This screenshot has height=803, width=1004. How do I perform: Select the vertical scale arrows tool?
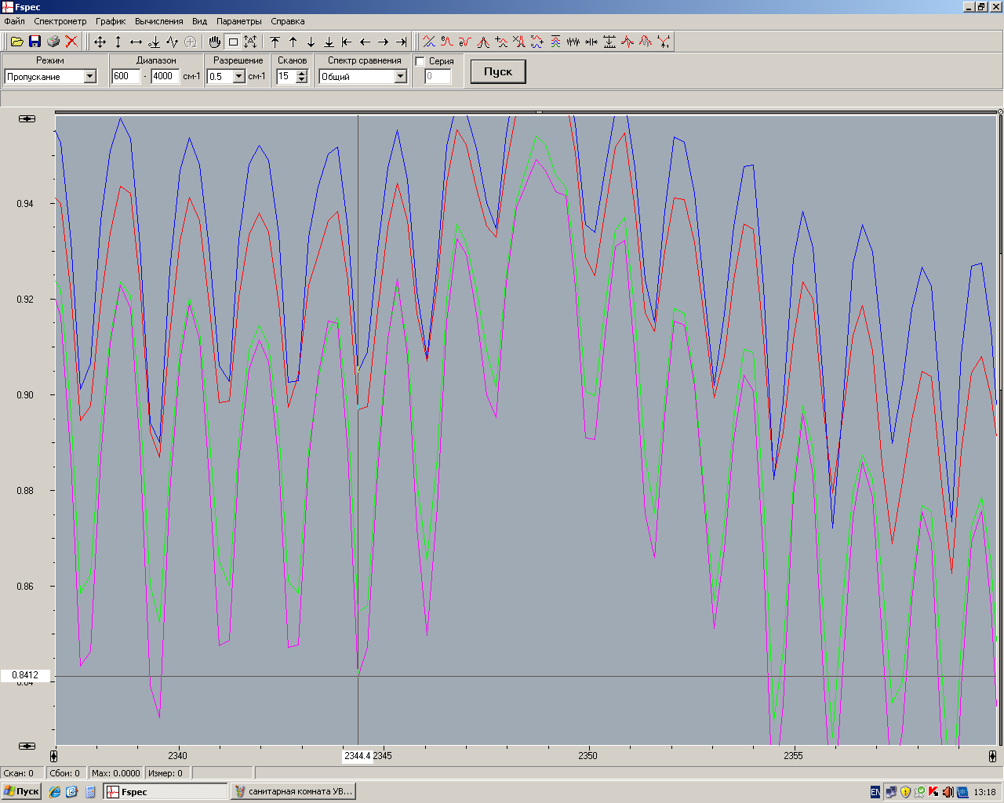(118, 42)
